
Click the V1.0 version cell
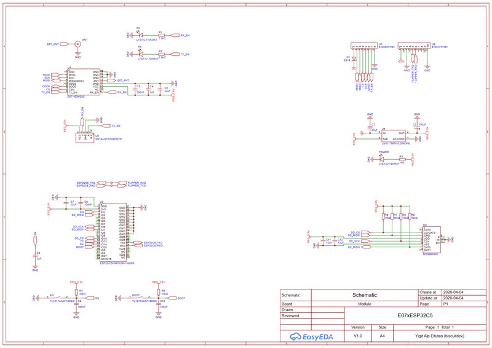pos(358,336)
